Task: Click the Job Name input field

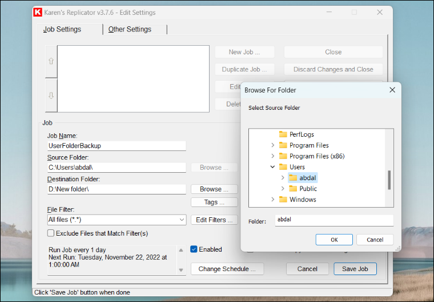Action: (x=116, y=146)
